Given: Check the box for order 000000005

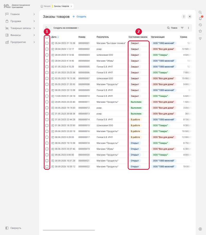Looking at the screenshot, I should coord(47,67).
